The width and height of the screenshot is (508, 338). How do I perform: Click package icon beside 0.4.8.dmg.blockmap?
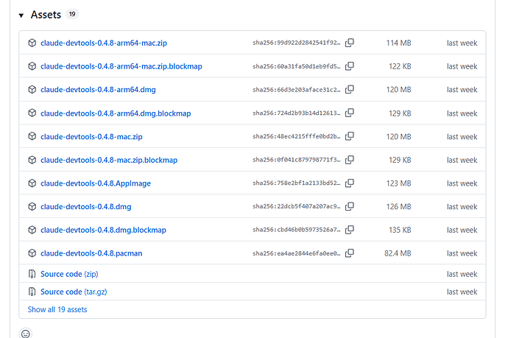tap(32, 230)
